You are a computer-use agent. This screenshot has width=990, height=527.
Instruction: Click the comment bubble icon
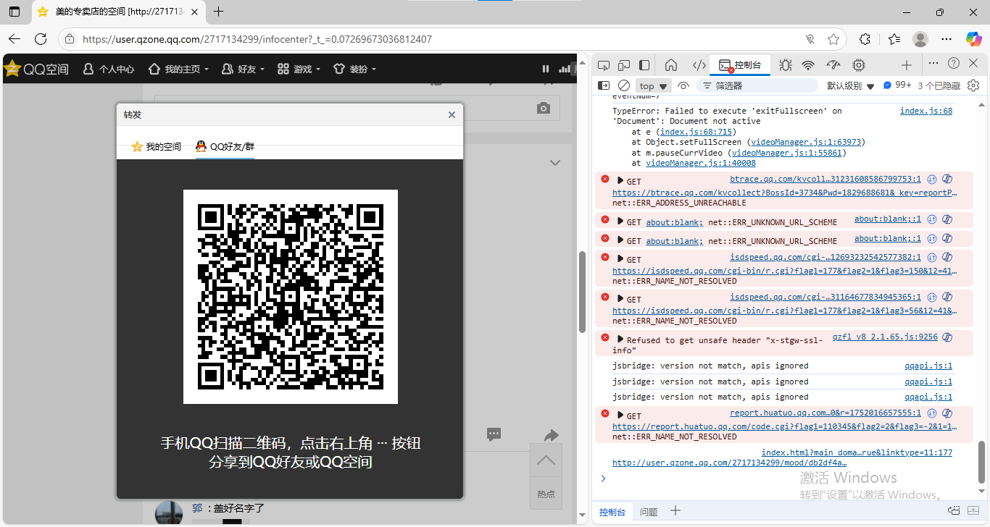coord(494,434)
